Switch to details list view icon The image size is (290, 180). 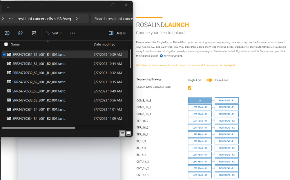pos(122,133)
